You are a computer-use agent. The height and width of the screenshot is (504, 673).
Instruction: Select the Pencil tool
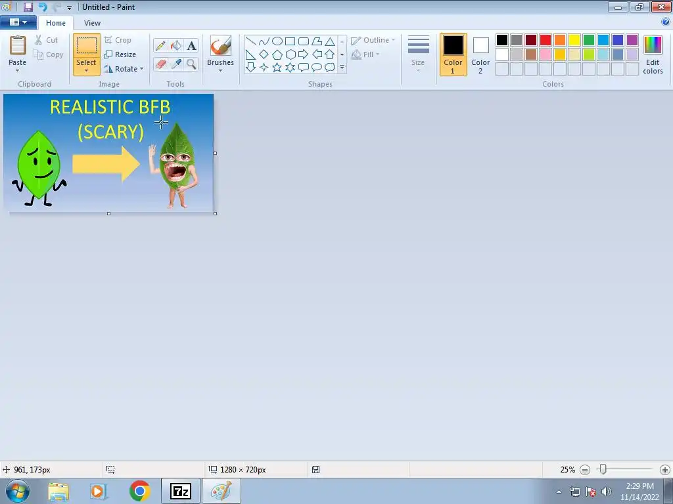tap(160, 45)
